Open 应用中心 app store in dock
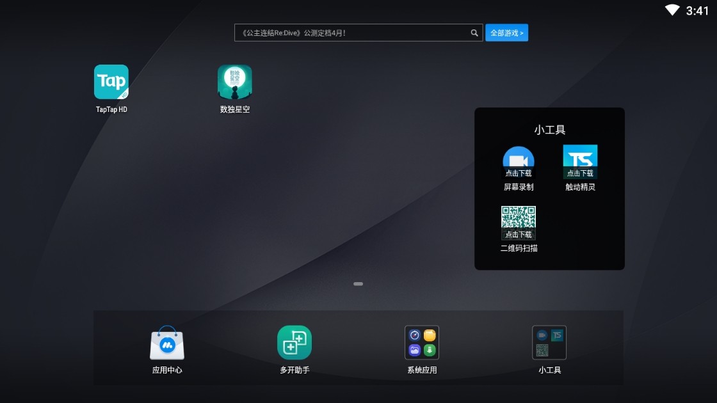Screen dimensions: 717x403 (x=167, y=343)
